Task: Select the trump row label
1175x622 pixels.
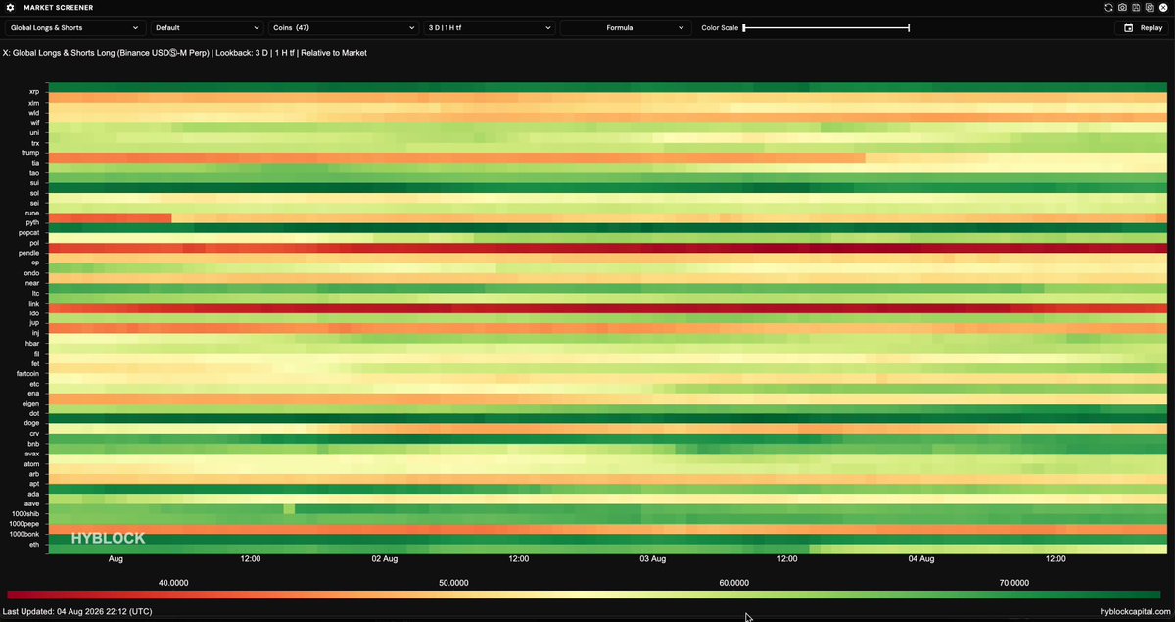Action: point(30,153)
